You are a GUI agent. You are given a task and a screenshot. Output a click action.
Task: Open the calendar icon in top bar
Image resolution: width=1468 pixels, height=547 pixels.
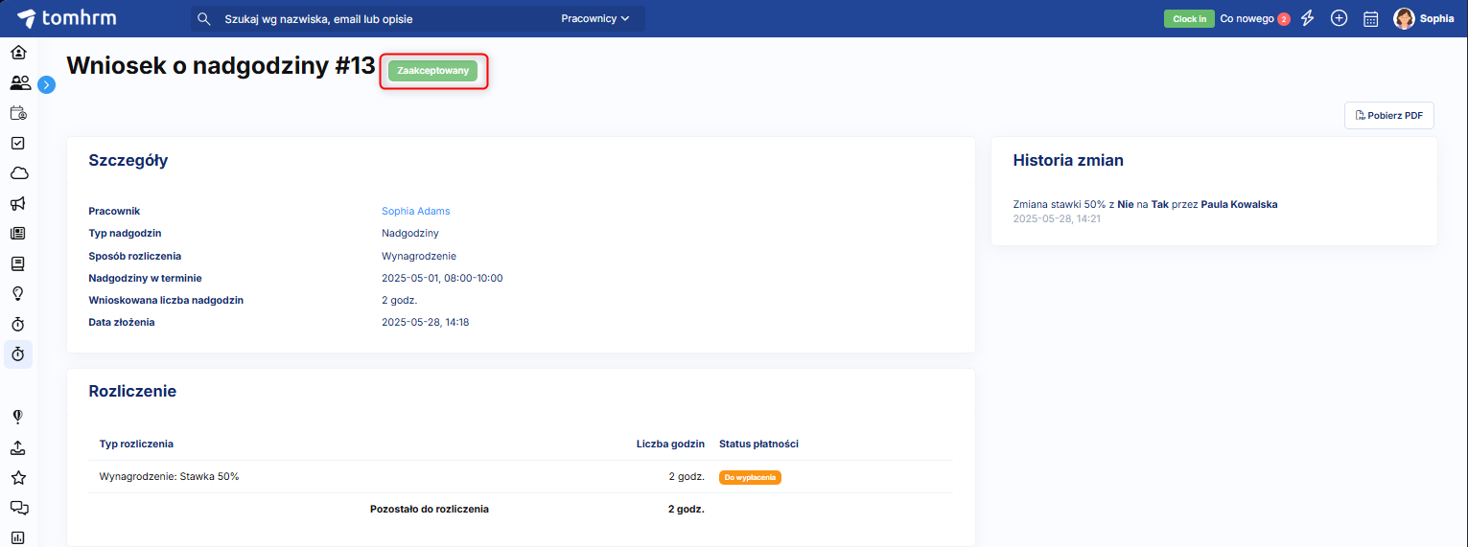(1371, 18)
